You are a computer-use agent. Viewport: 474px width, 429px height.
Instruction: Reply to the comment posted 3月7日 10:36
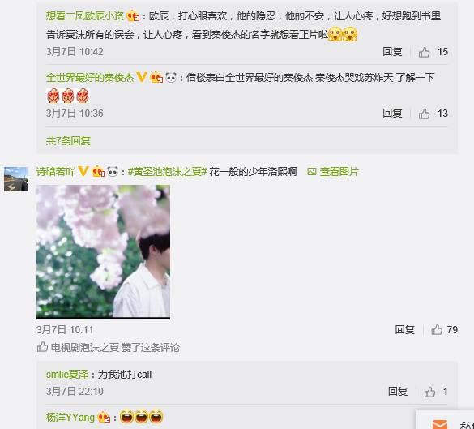(x=392, y=114)
